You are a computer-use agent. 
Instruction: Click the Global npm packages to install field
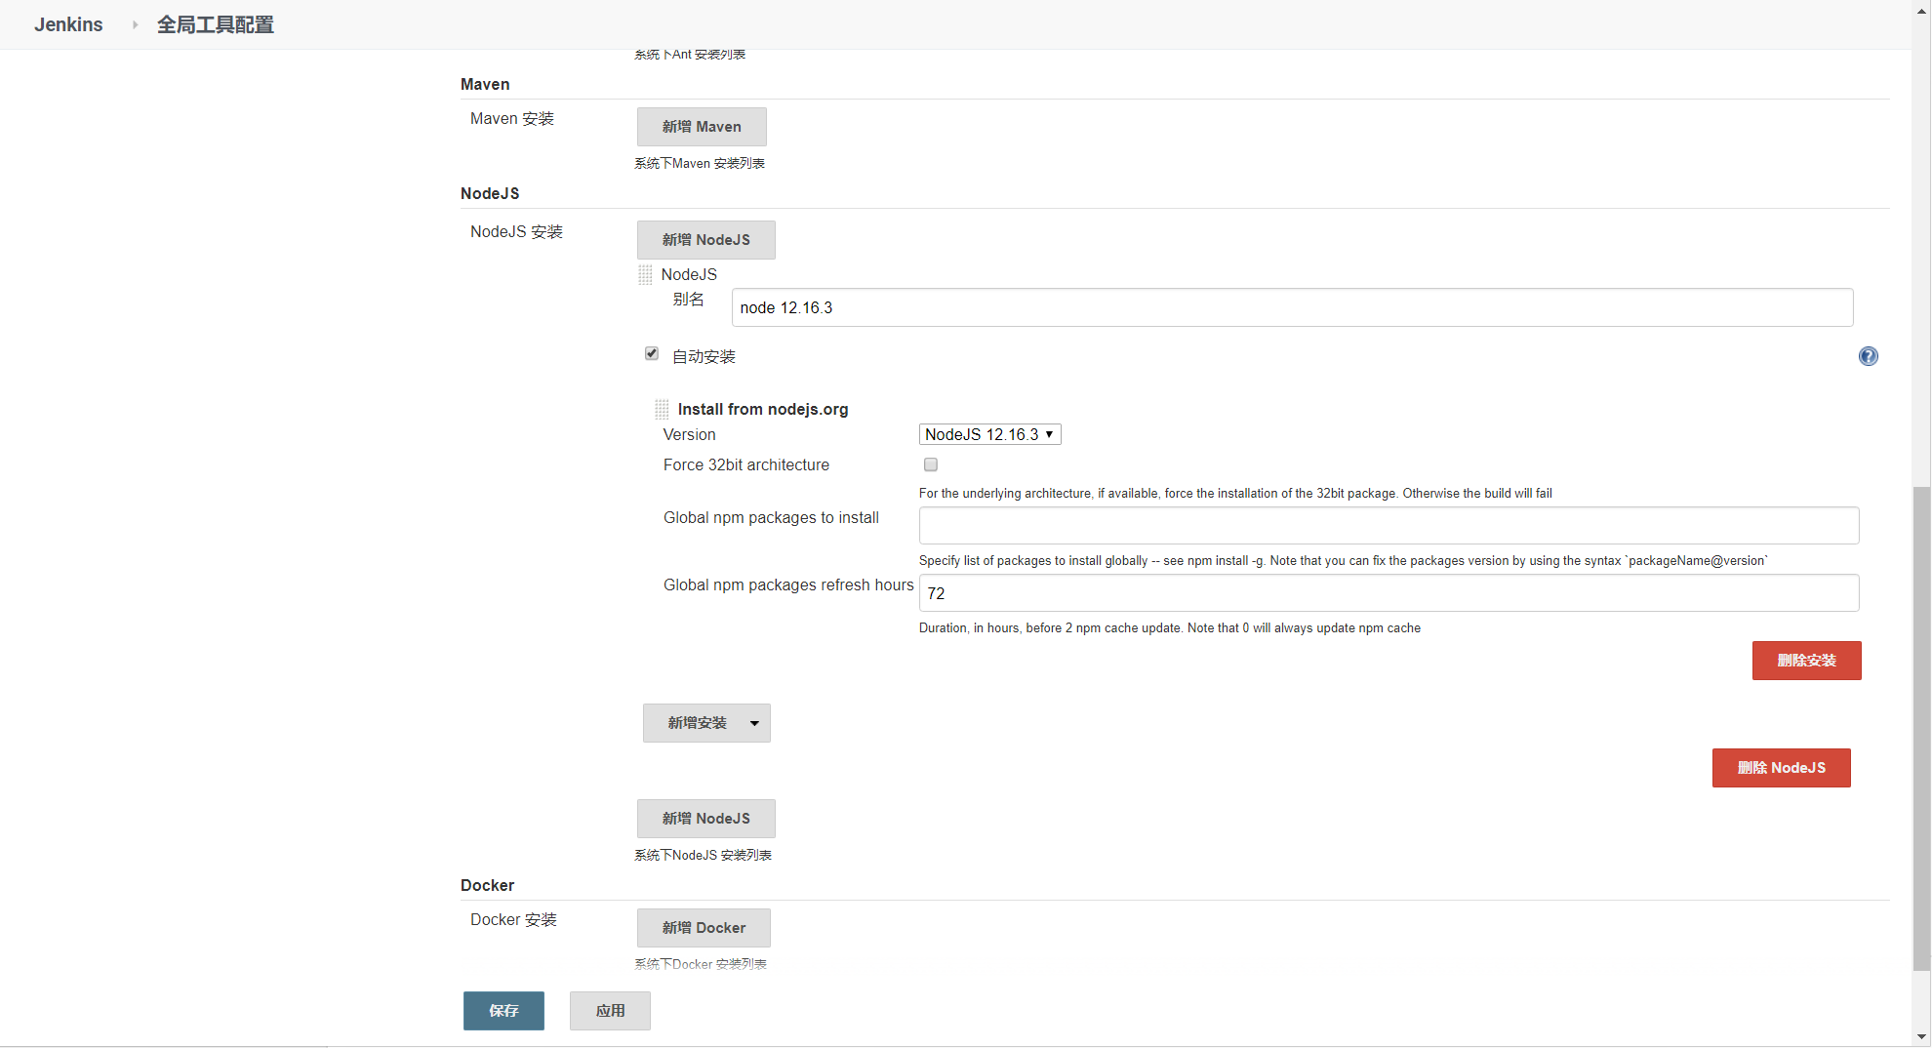pyautogui.click(x=1389, y=526)
